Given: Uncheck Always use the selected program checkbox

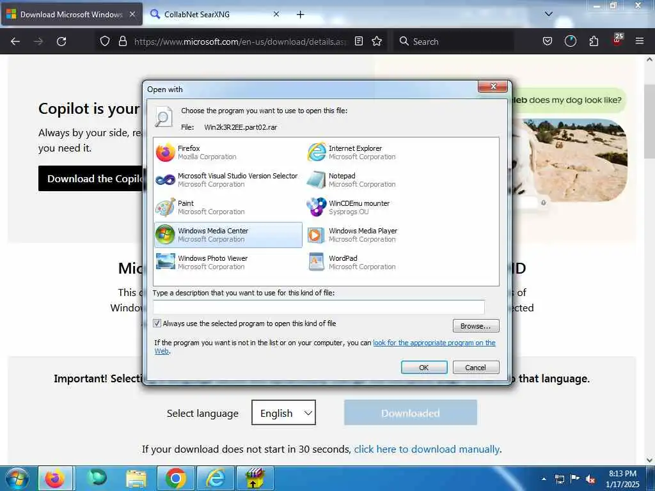Looking at the screenshot, I should [x=157, y=323].
